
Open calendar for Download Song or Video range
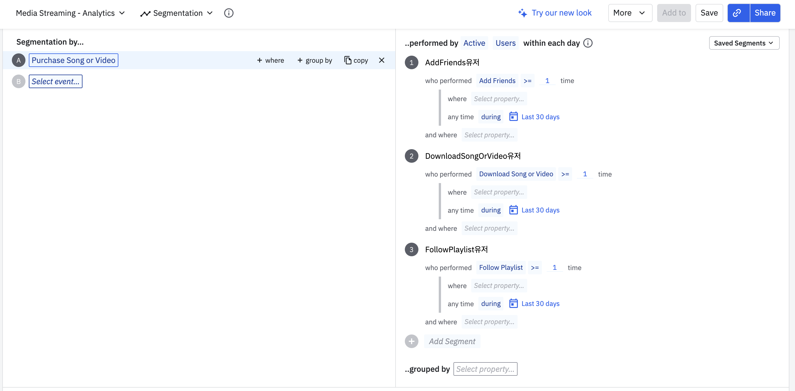coord(513,210)
